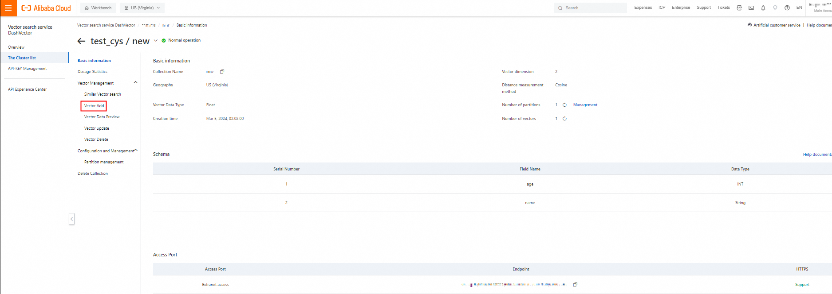Open the notifications bell icon
Viewport: 832px width, 294px height.
763,8
